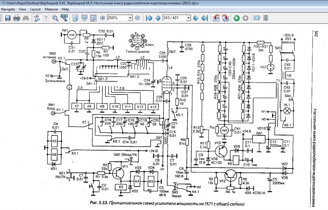328x210 pixels.
Task: Go forward with the gray arrow
Action: pos(246,18)
